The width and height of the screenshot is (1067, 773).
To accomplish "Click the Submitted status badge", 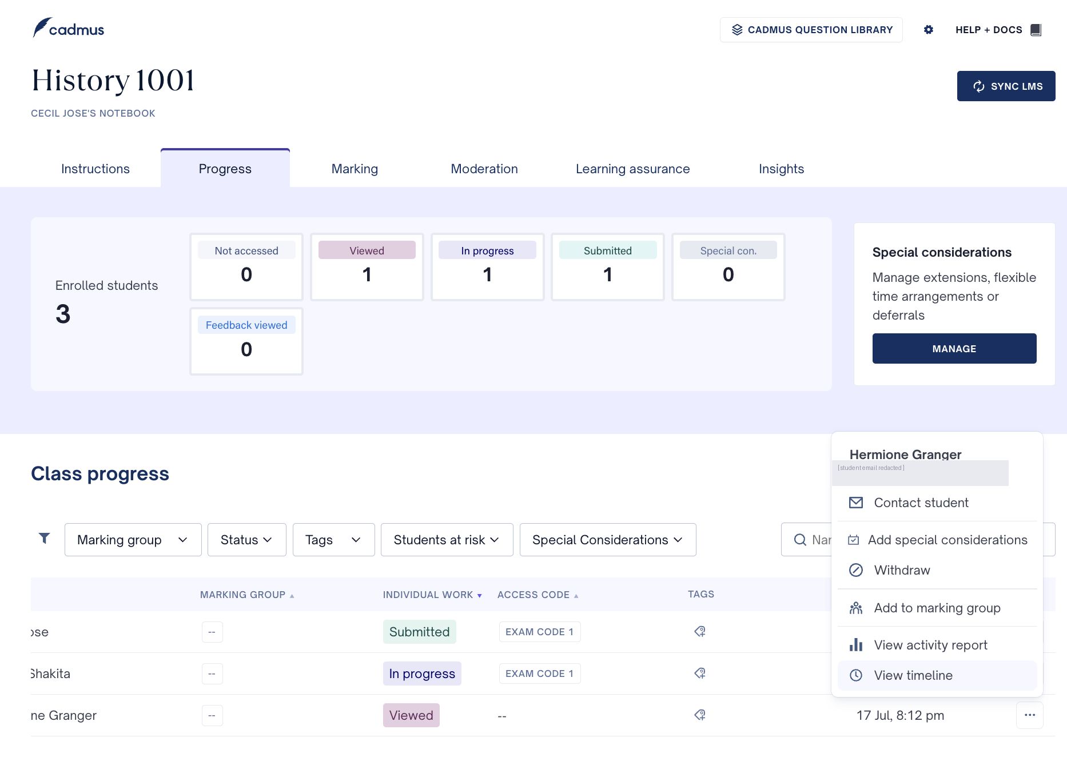I will pyautogui.click(x=420, y=632).
